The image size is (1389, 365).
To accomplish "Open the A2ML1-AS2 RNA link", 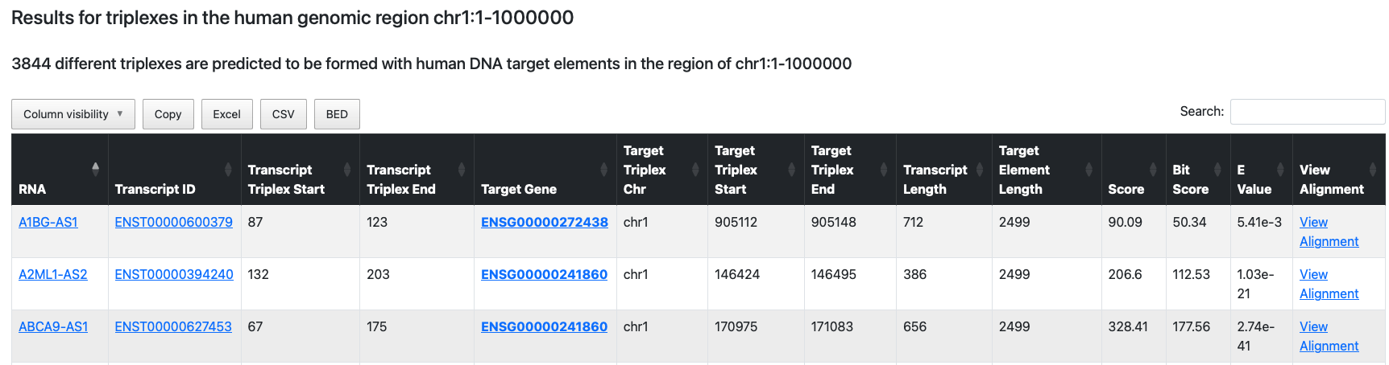I will coord(53,274).
